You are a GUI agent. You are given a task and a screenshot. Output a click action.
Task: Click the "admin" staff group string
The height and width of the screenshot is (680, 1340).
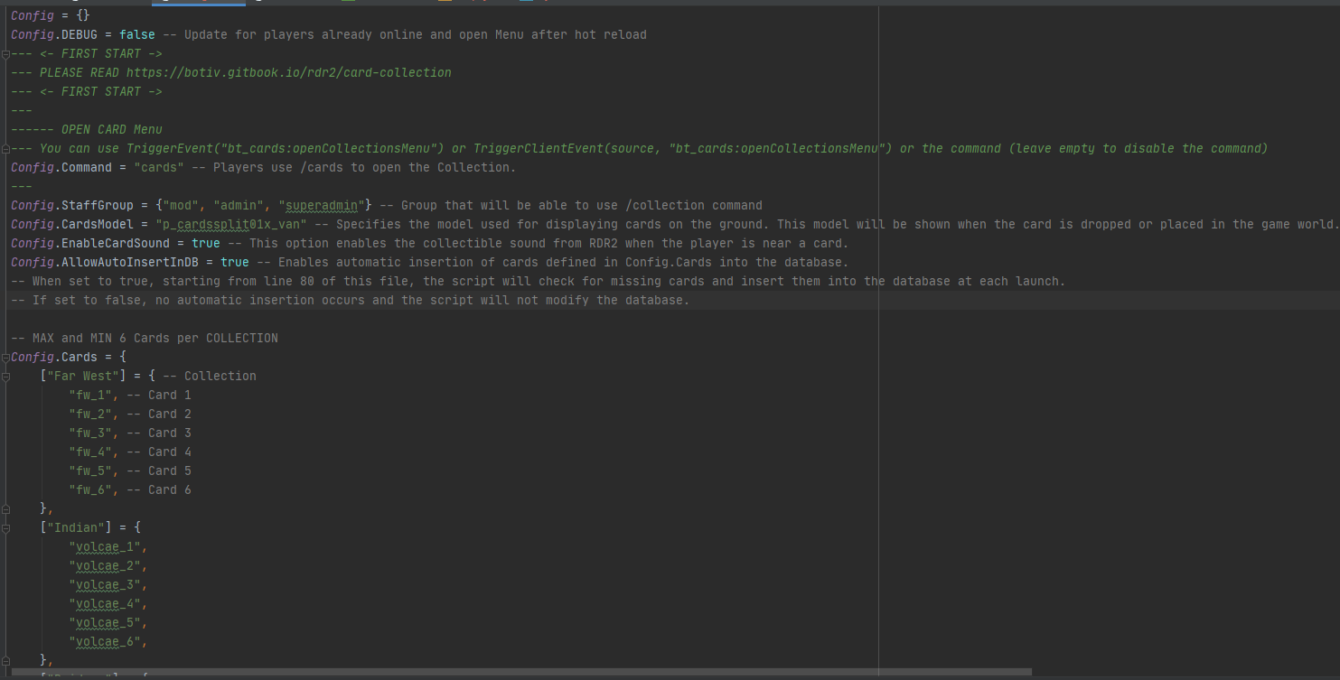click(239, 205)
